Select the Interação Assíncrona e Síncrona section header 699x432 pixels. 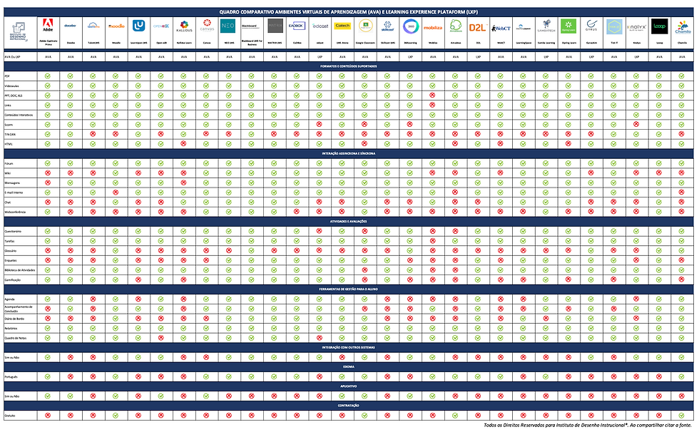point(349,154)
